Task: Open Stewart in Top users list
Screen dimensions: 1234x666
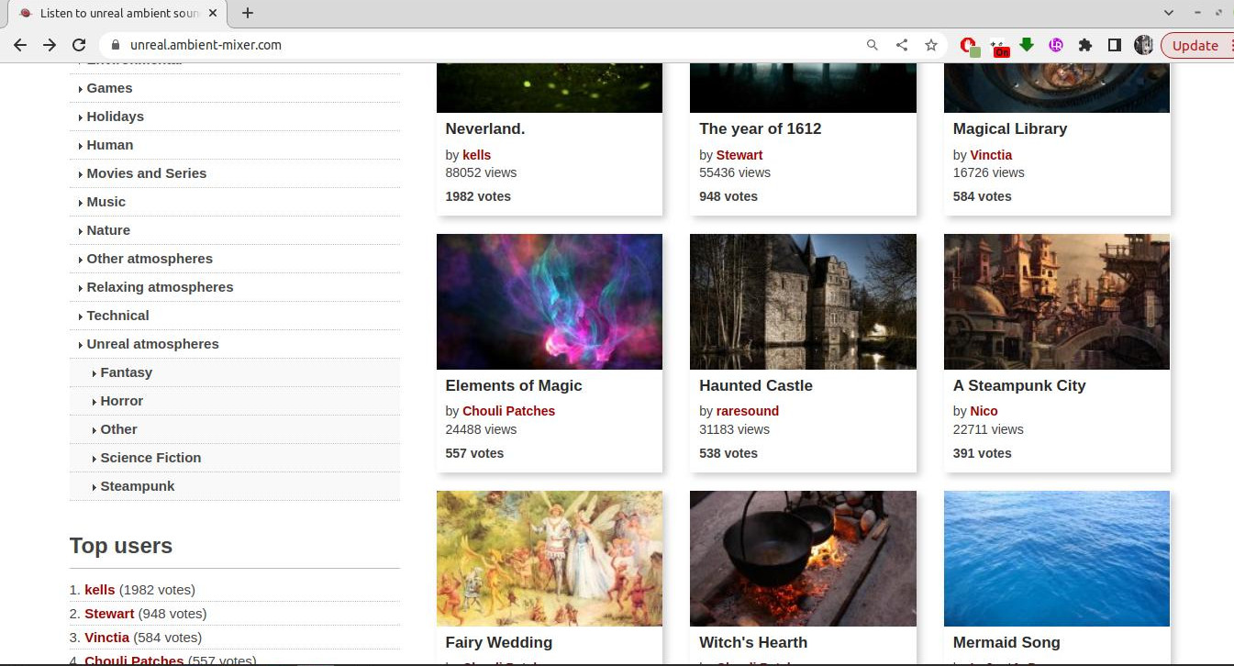Action: coord(109,614)
